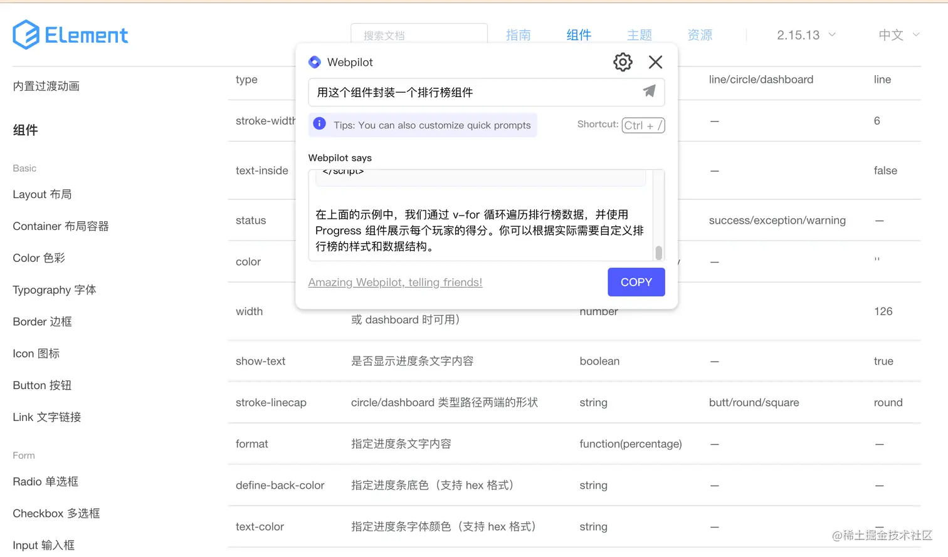This screenshot has height=557, width=948.
Task: Select the default value 126 cell
Action: [883, 311]
